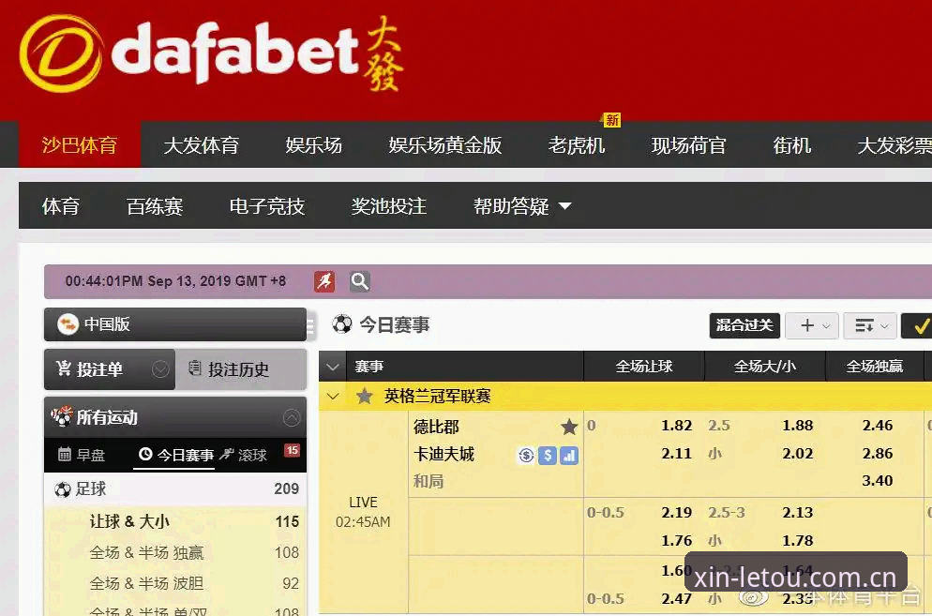
Task: Select 奖池投注 in the sub-navigation
Action: tap(389, 206)
